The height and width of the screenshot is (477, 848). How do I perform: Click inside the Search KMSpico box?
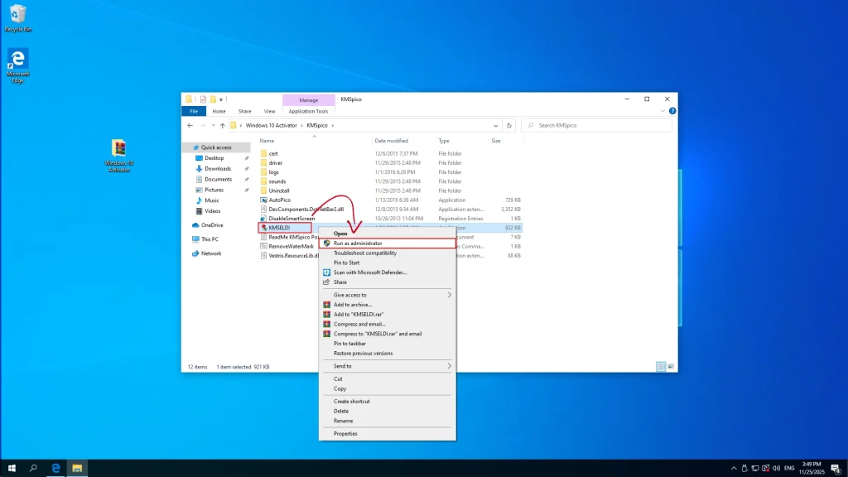click(x=578, y=125)
